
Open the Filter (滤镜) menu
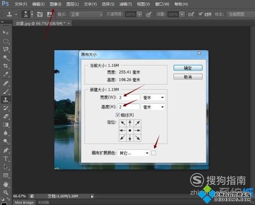126,4
